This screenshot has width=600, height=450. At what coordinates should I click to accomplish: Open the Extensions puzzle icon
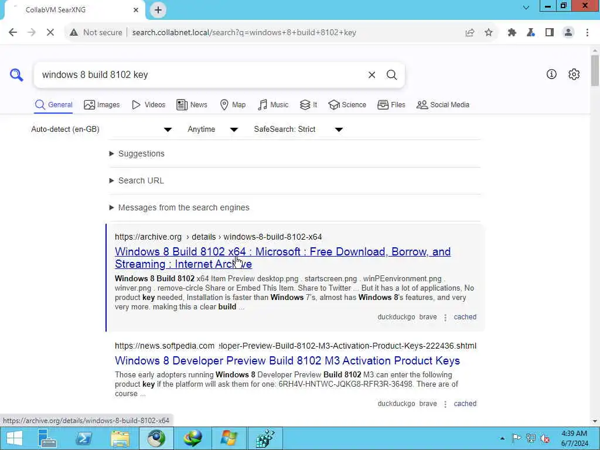[x=512, y=33]
